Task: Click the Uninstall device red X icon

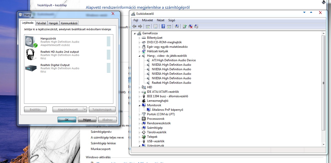Action: point(190,26)
